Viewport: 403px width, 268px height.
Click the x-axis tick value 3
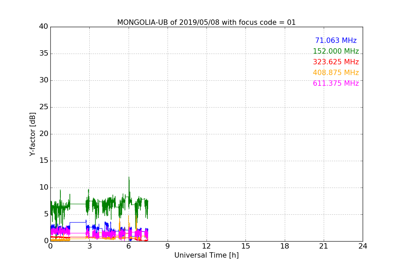(89, 246)
